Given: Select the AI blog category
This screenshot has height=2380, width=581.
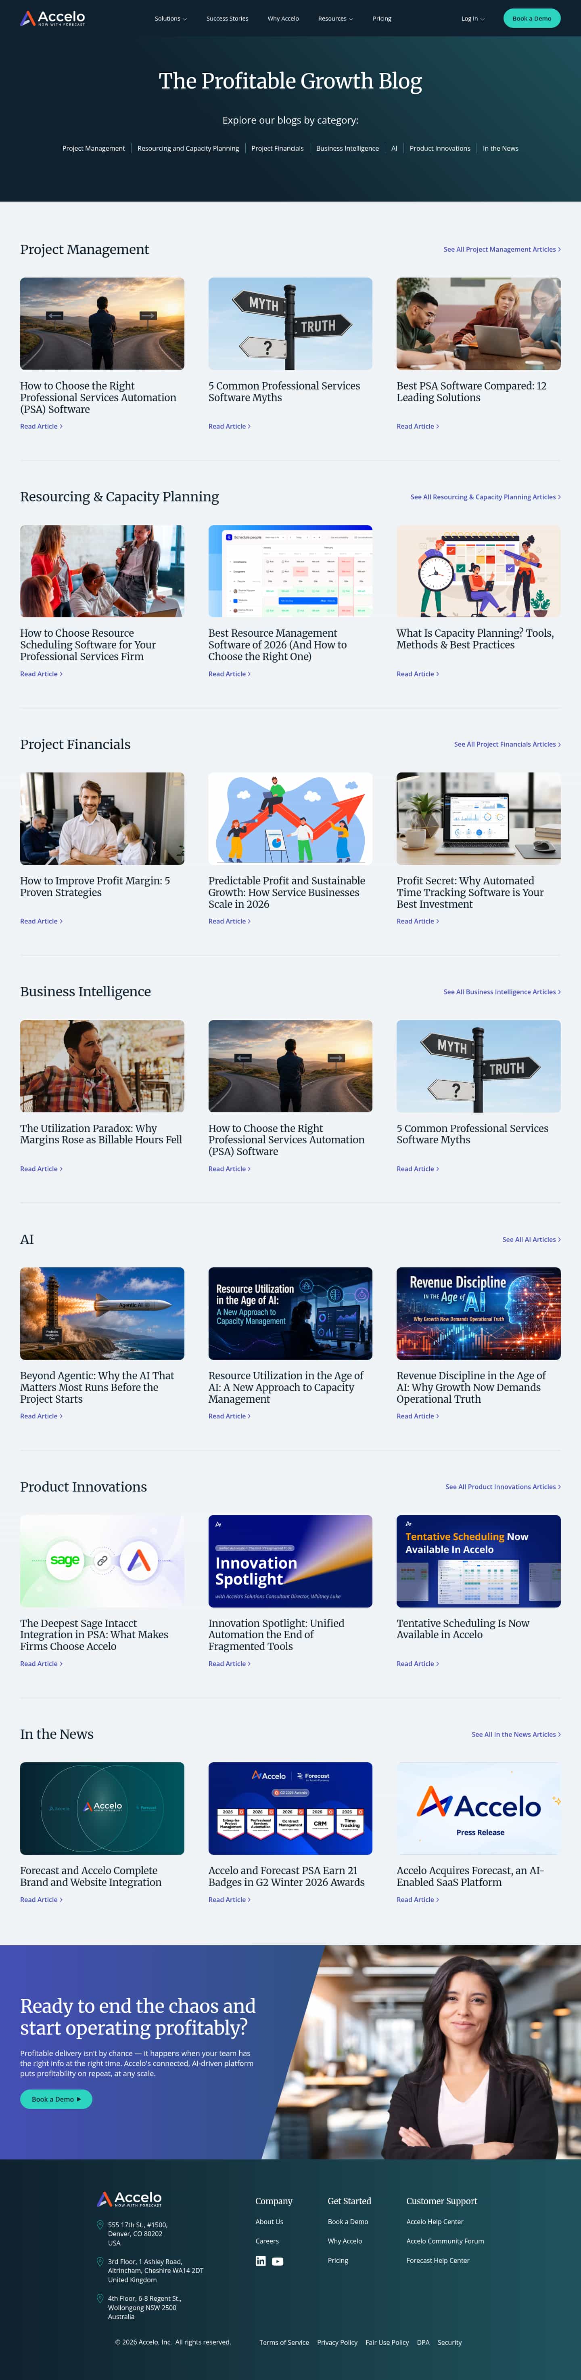Looking at the screenshot, I should [x=394, y=148].
